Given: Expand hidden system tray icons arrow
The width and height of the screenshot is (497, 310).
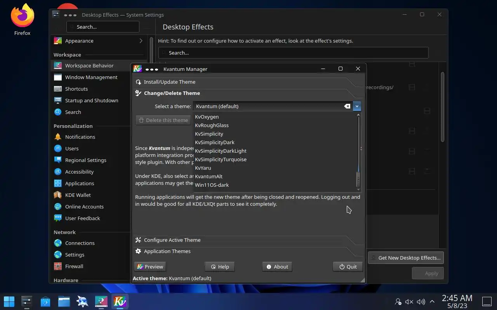Looking at the screenshot, I should (432, 301).
